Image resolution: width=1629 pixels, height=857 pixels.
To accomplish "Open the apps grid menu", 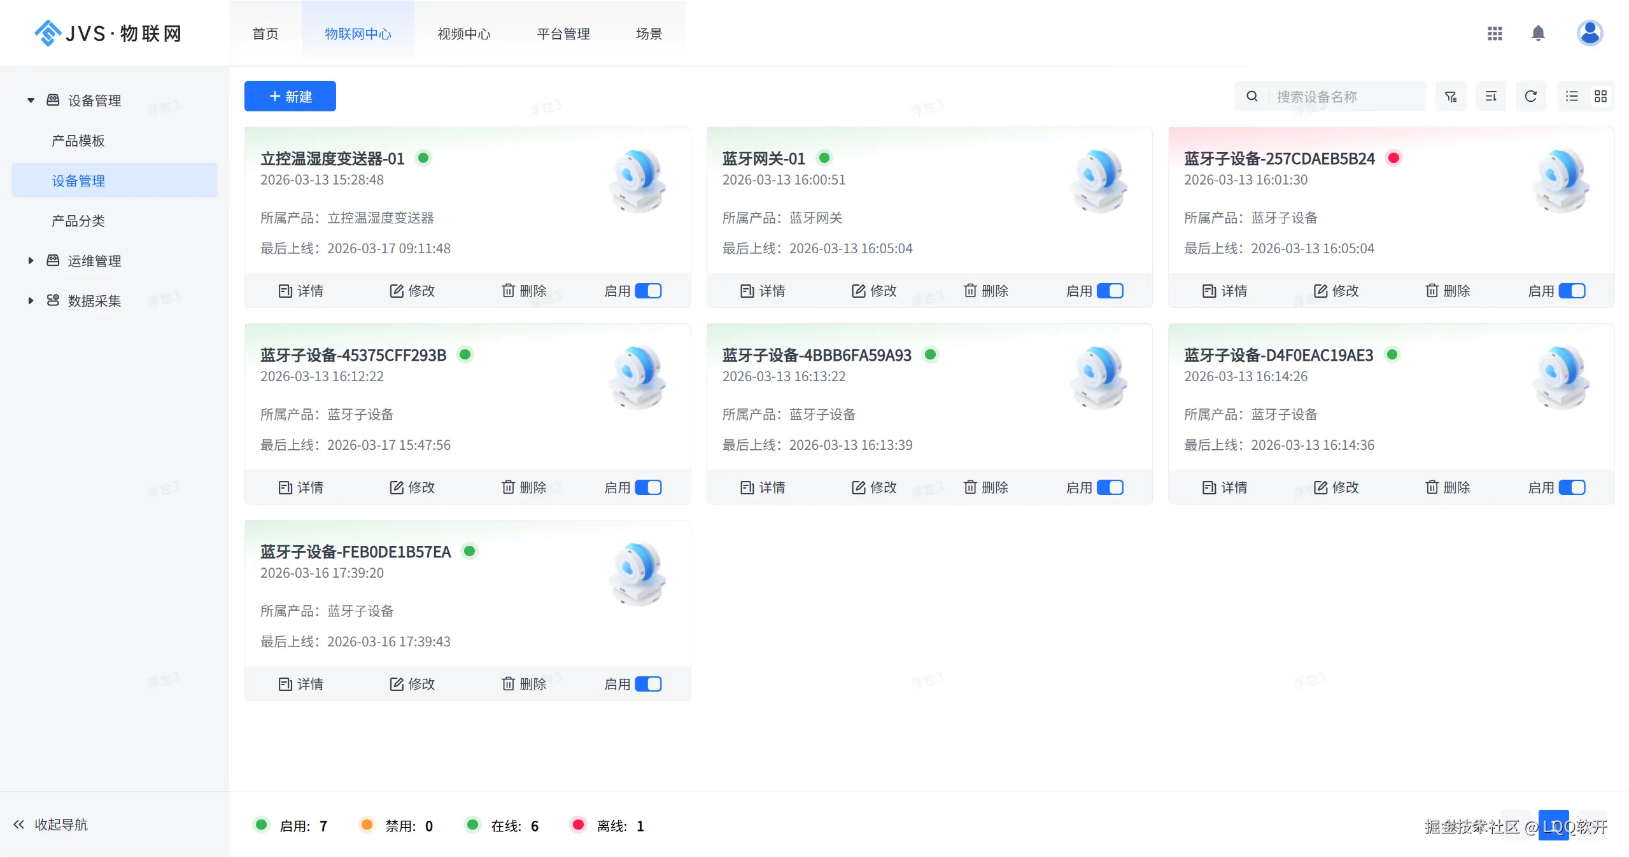I will 1494,33.
